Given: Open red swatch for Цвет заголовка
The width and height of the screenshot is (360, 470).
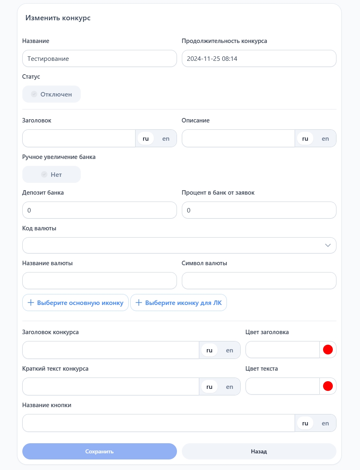Looking at the screenshot, I should (328, 350).
